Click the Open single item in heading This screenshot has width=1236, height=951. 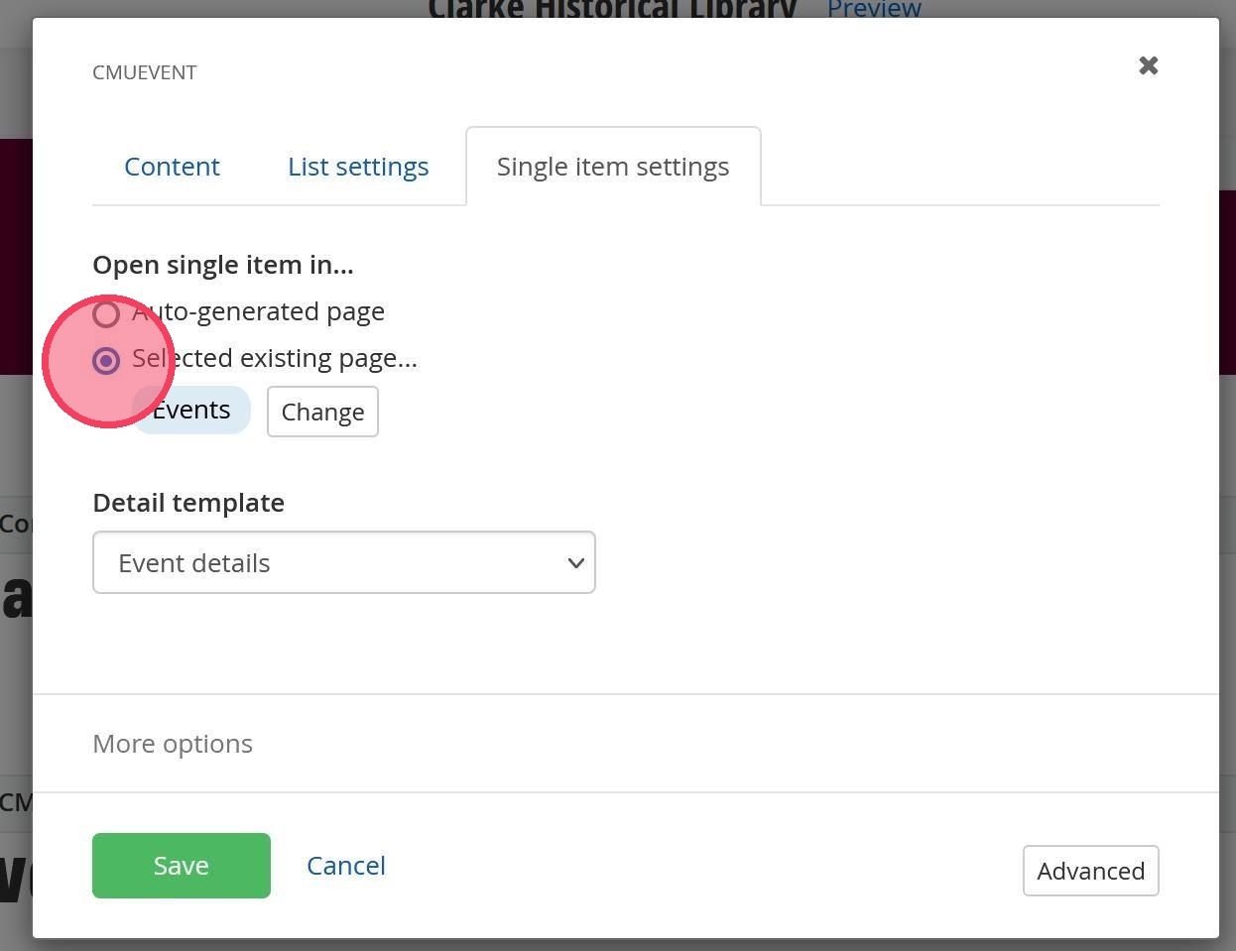pyautogui.click(x=223, y=265)
